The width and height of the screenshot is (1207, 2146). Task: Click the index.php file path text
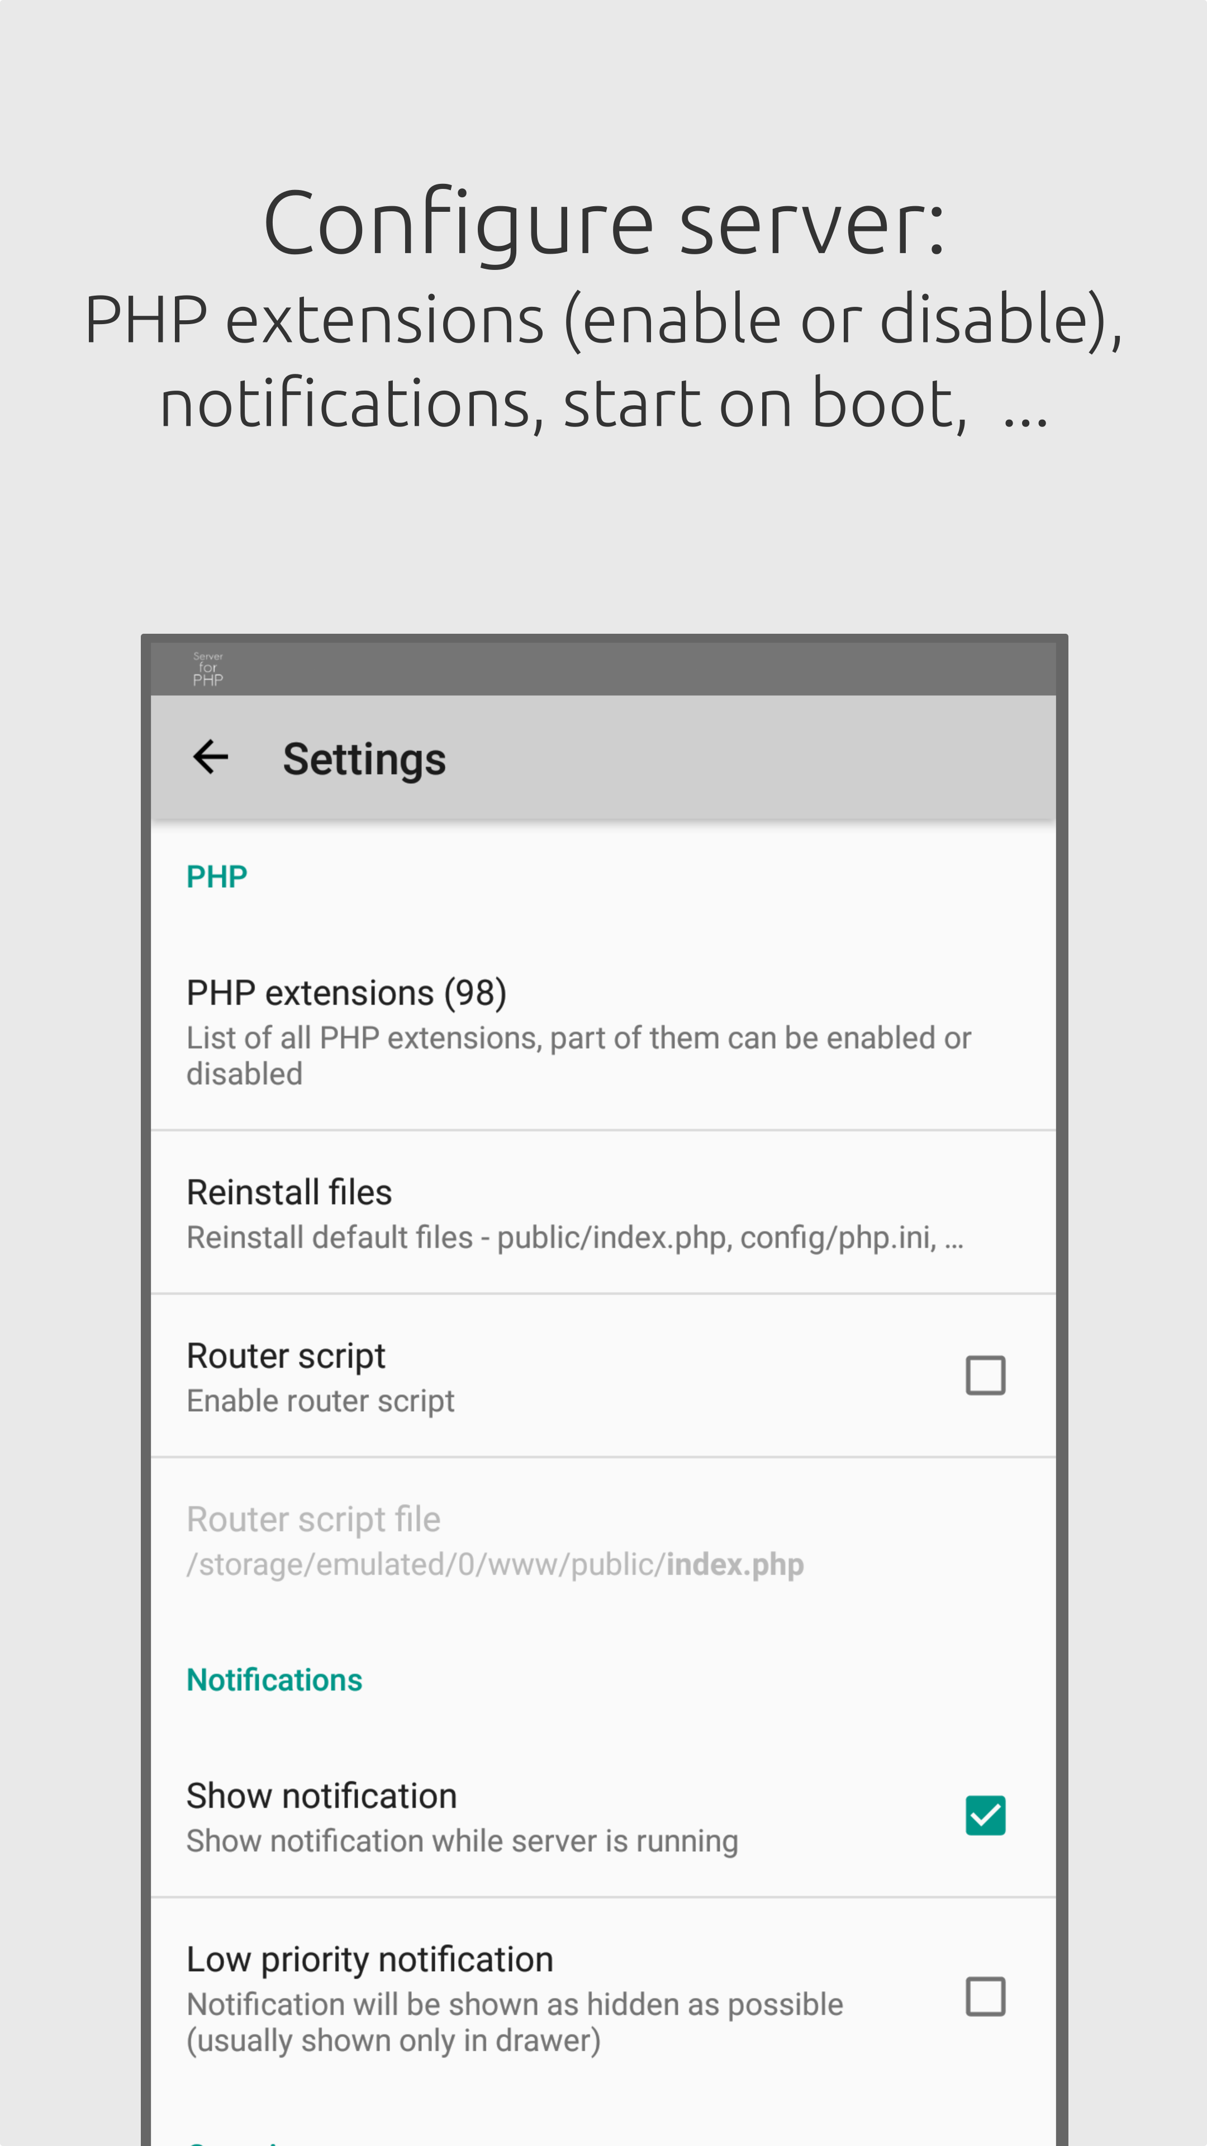[x=495, y=1565]
